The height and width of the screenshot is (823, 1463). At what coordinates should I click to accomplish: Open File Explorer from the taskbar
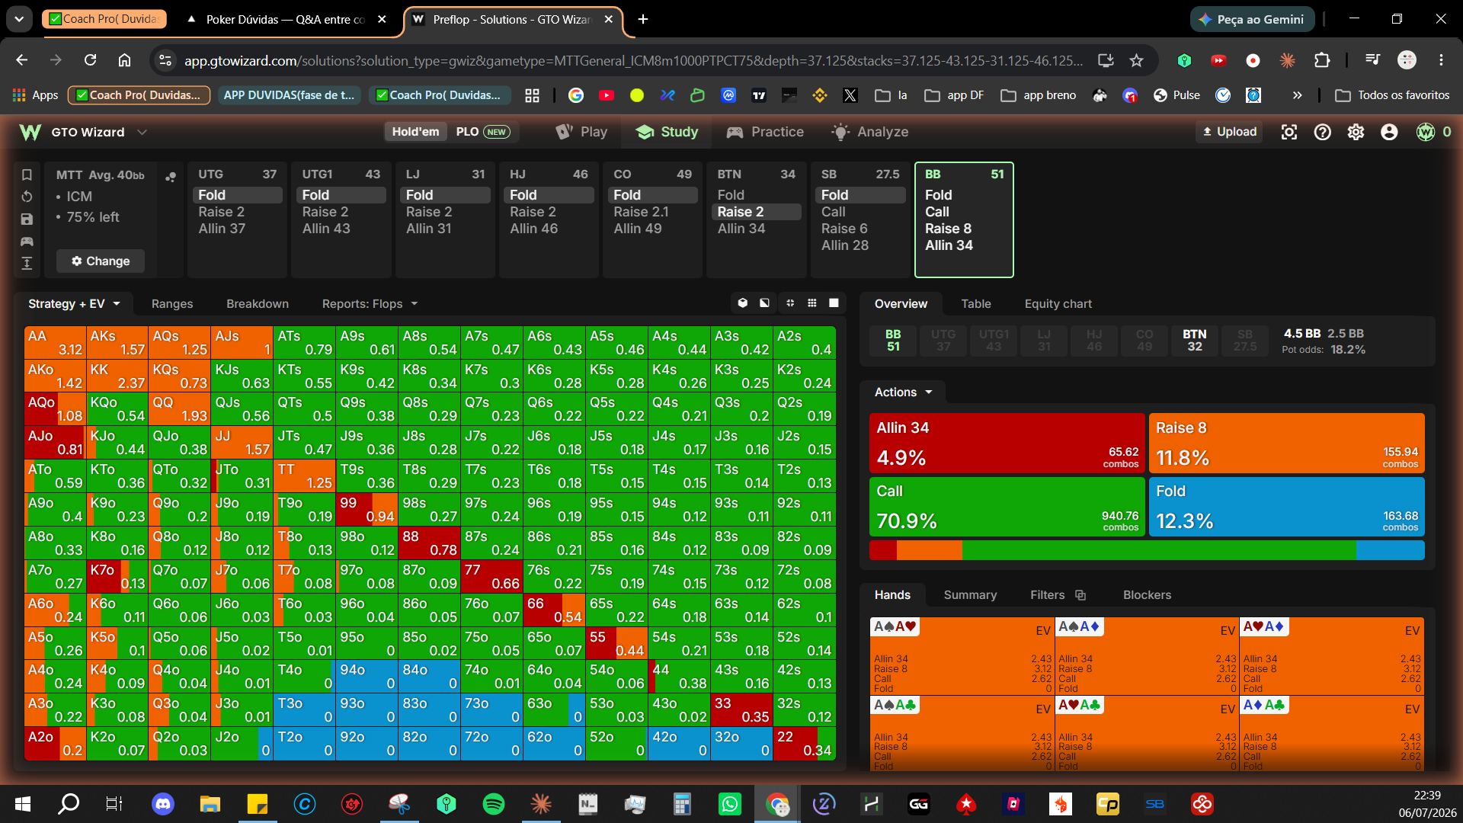point(210,803)
